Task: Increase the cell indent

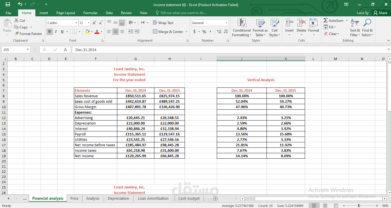Action: click(137, 32)
